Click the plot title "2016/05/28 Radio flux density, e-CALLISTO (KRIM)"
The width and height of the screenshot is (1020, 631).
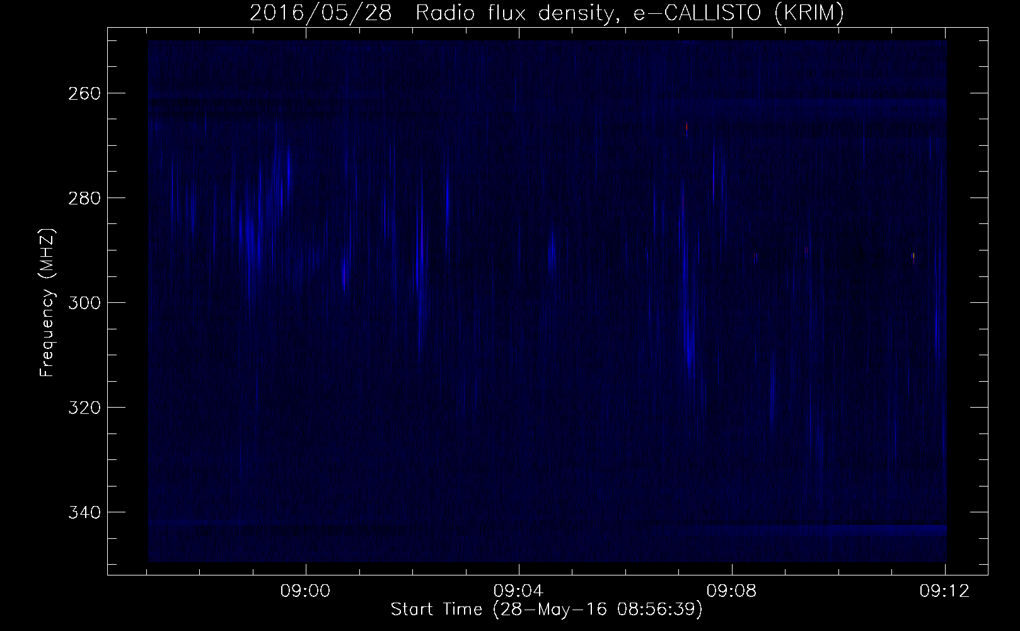pos(547,13)
